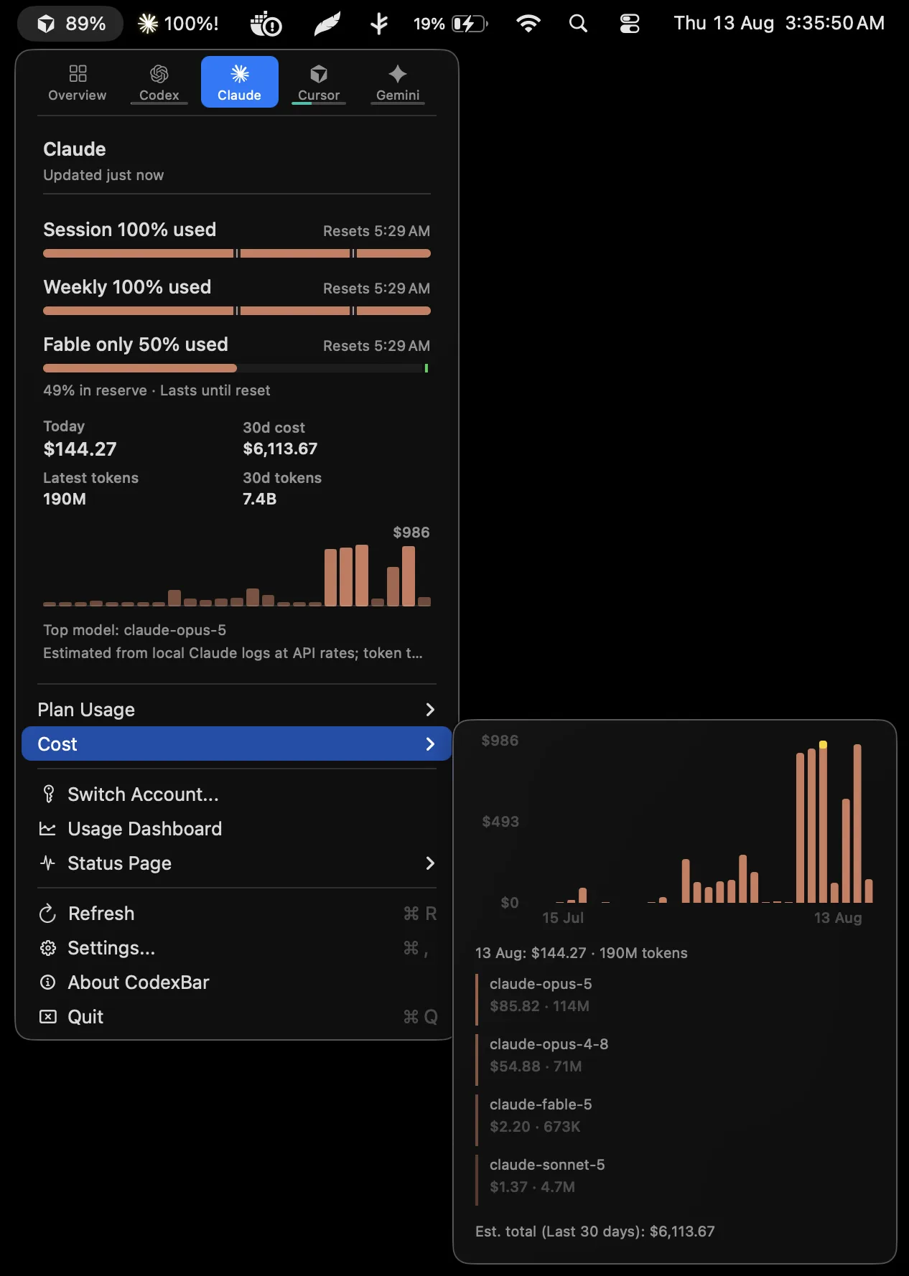909x1276 pixels.
Task: Click the truncated 'Estimated from local Claude logs' note
Action: click(x=233, y=653)
